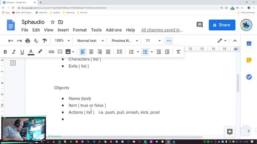Viewport: 257px width, 144px height.
Task: Open Google Tasks side panel icon
Action: [249, 77]
